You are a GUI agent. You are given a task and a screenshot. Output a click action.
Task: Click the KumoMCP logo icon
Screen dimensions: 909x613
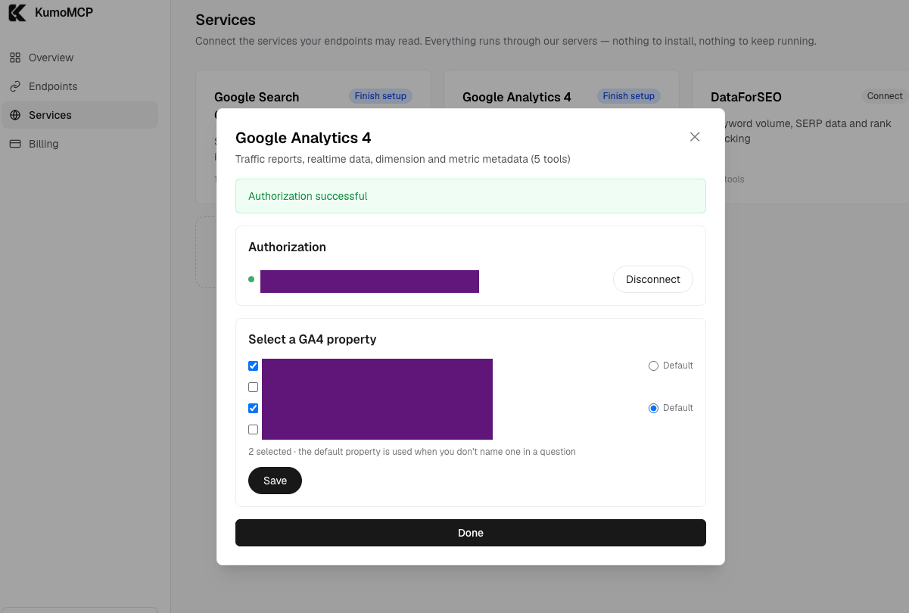(17, 13)
